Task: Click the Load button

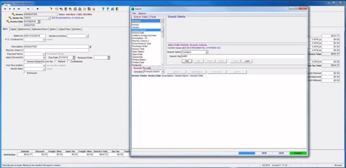Action: [247, 61]
